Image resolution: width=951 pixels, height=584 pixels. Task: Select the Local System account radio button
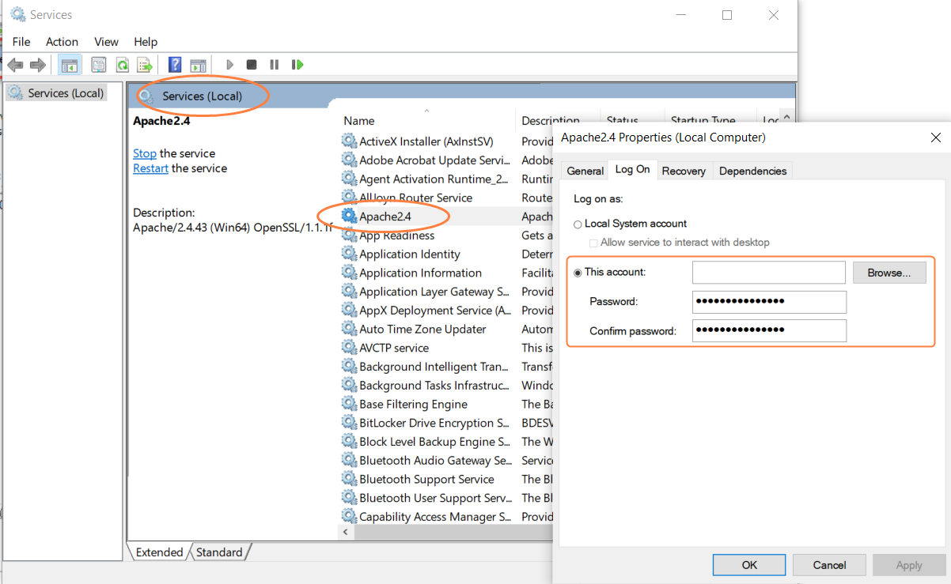pyautogui.click(x=578, y=224)
